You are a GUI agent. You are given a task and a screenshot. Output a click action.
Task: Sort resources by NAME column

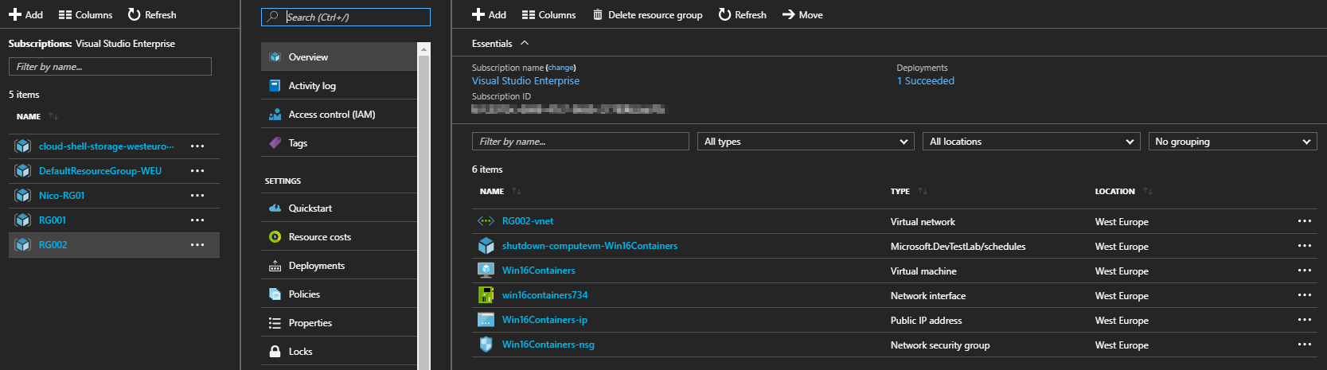click(501, 191)
